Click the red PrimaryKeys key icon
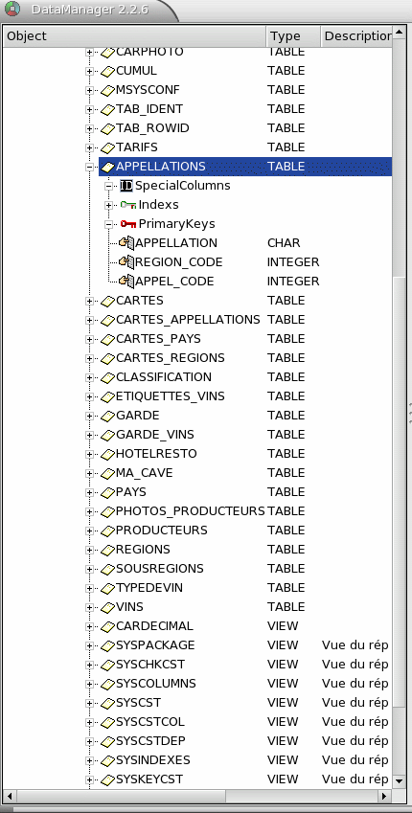 128,224
